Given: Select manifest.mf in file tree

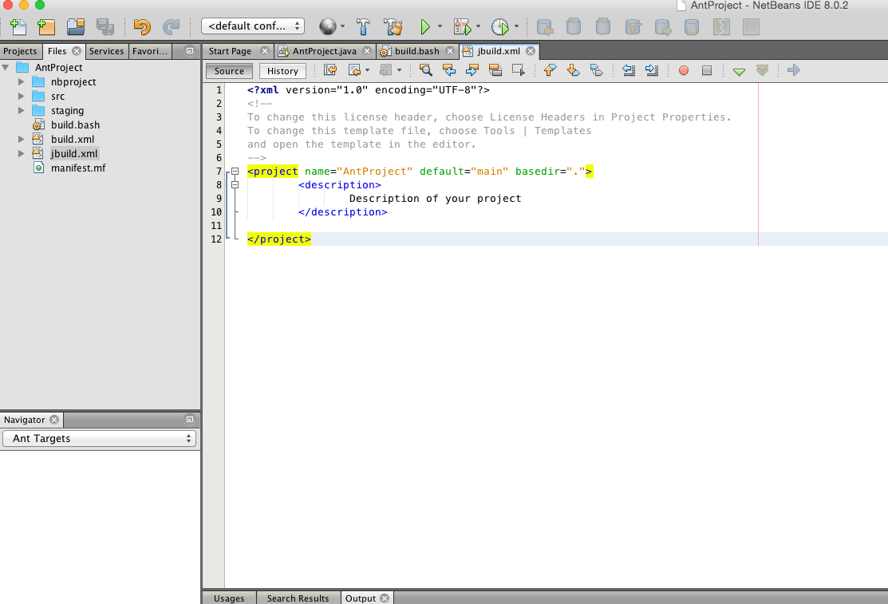Looking at the screenshot, I should [x=77, y=168].
